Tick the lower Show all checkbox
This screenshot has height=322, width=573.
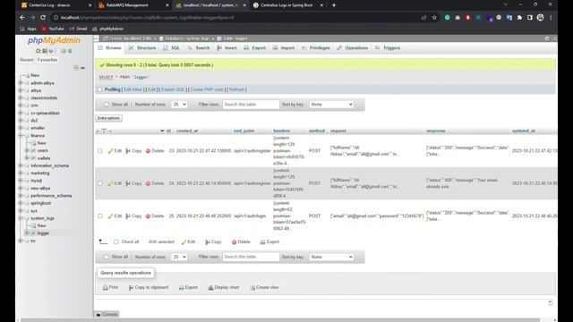(107, 257)
